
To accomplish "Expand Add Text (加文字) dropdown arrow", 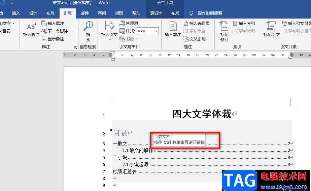I will pos(13,24).
